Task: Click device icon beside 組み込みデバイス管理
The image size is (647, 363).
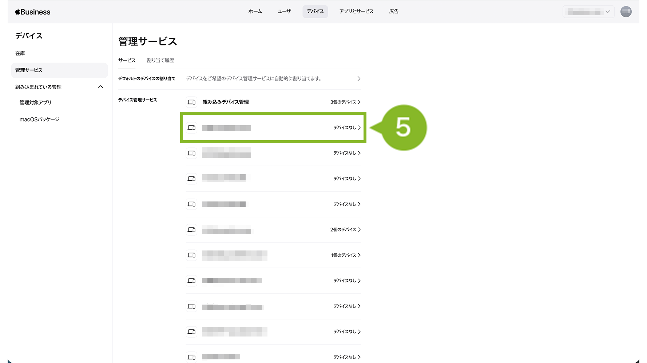Action: point(191,102)
